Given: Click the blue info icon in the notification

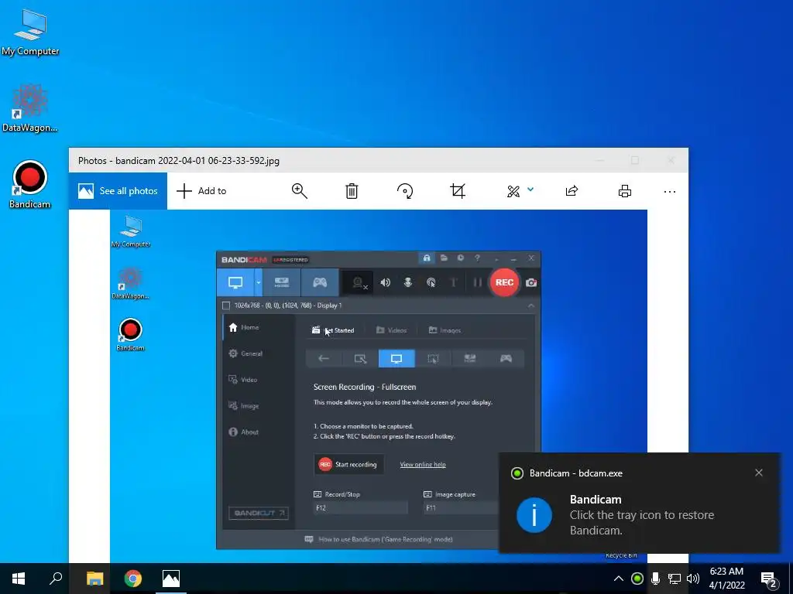Looking at the screenshot, I should 534,514.
